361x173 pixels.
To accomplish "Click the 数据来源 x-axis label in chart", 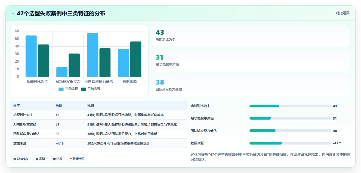I will (129, 82).
